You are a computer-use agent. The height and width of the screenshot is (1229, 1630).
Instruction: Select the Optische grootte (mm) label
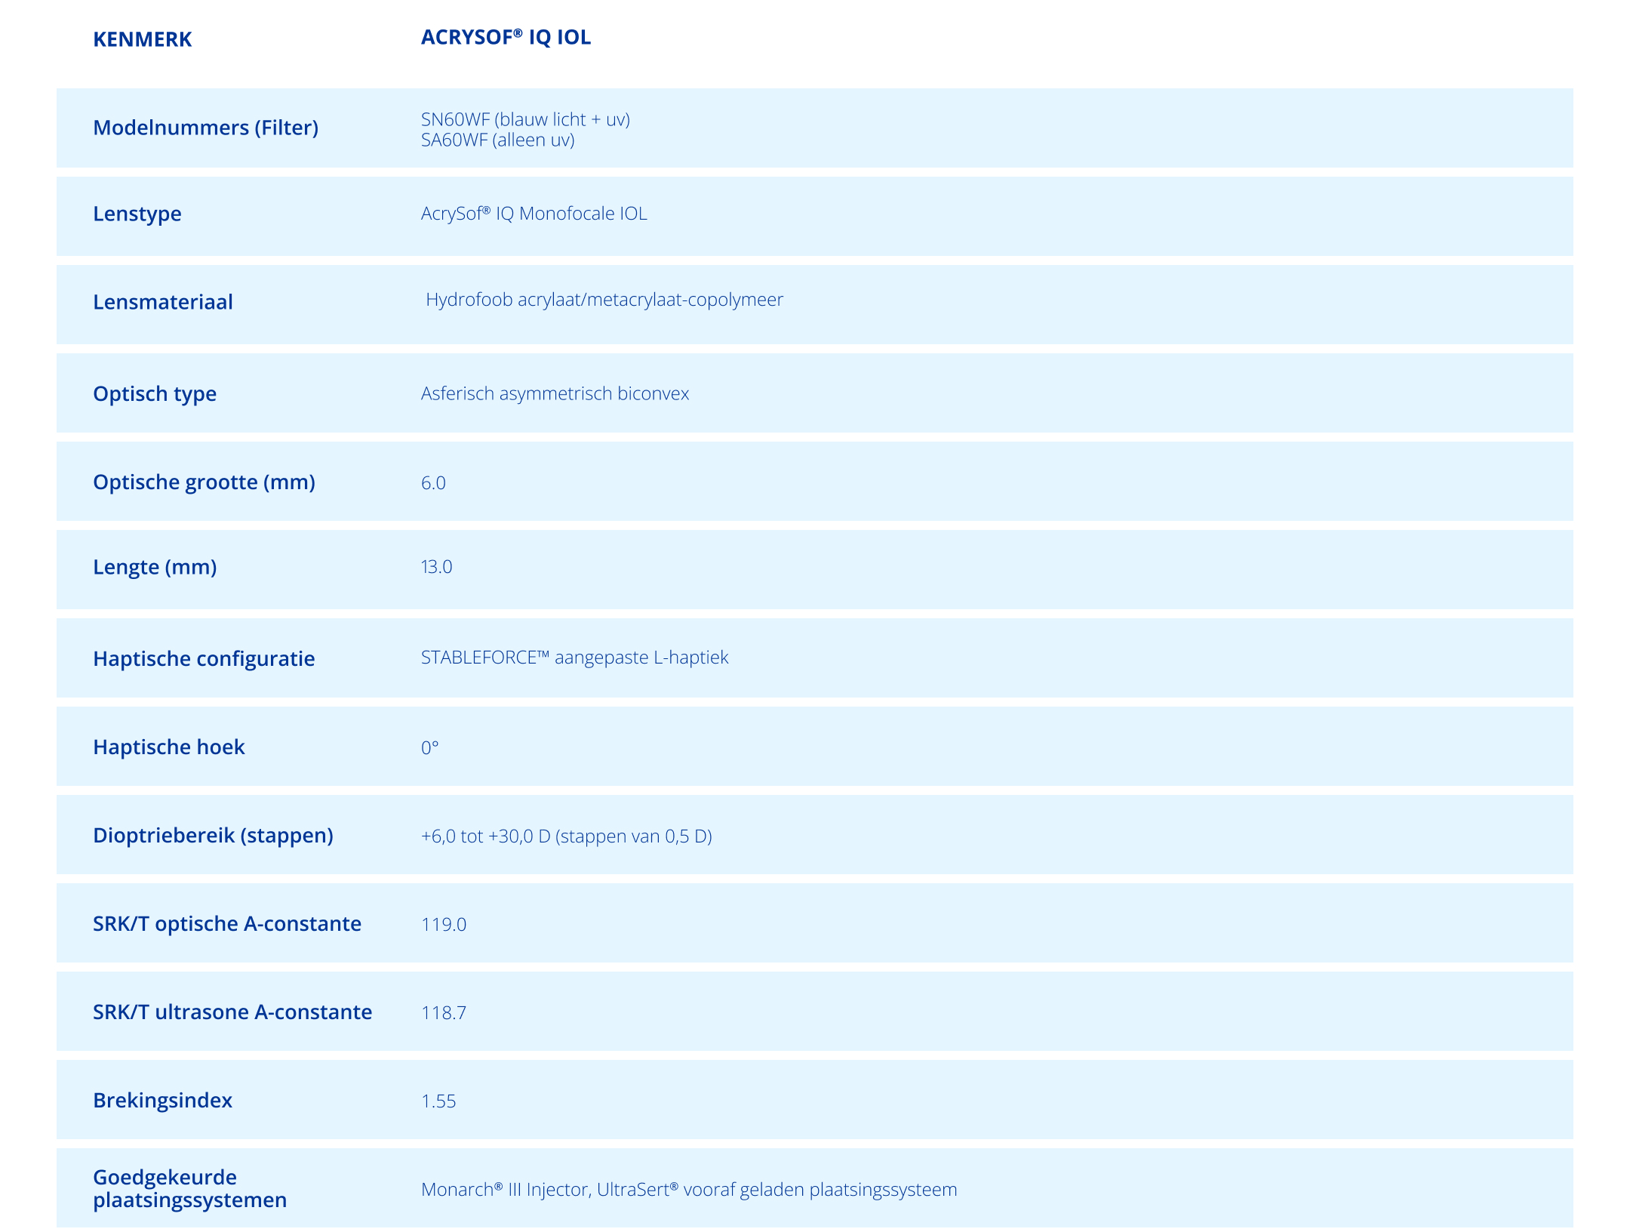click(204, 482)
